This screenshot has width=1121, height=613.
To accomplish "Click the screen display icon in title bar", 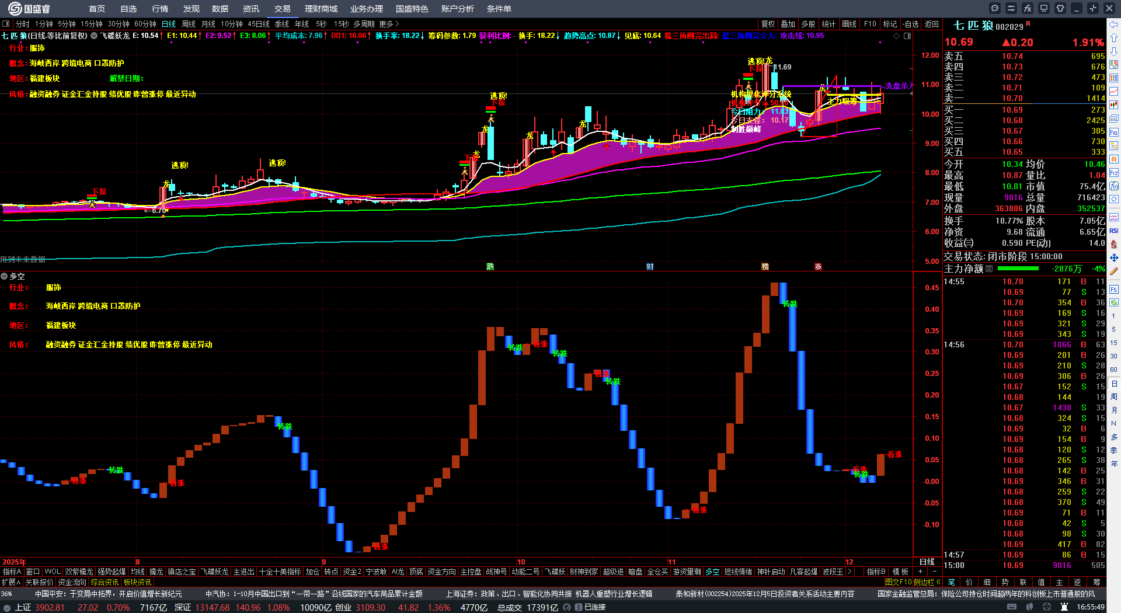I will click(x=1044, y=8).
